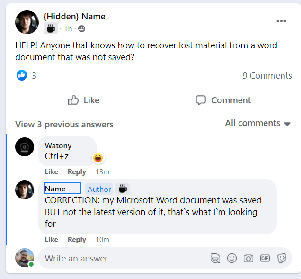Screen dimensions: 301x279
Task: Reply to Watony's Ctrl+z comment
Action: (77, 172)
